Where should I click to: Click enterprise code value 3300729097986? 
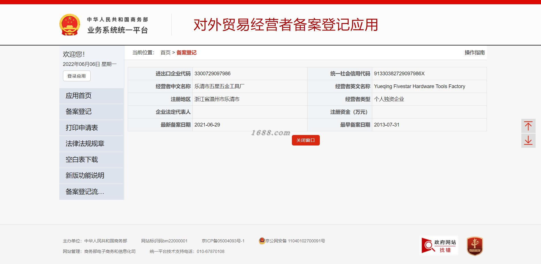(212, 74)
